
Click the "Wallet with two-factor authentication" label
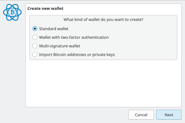(x=74, y=37)
